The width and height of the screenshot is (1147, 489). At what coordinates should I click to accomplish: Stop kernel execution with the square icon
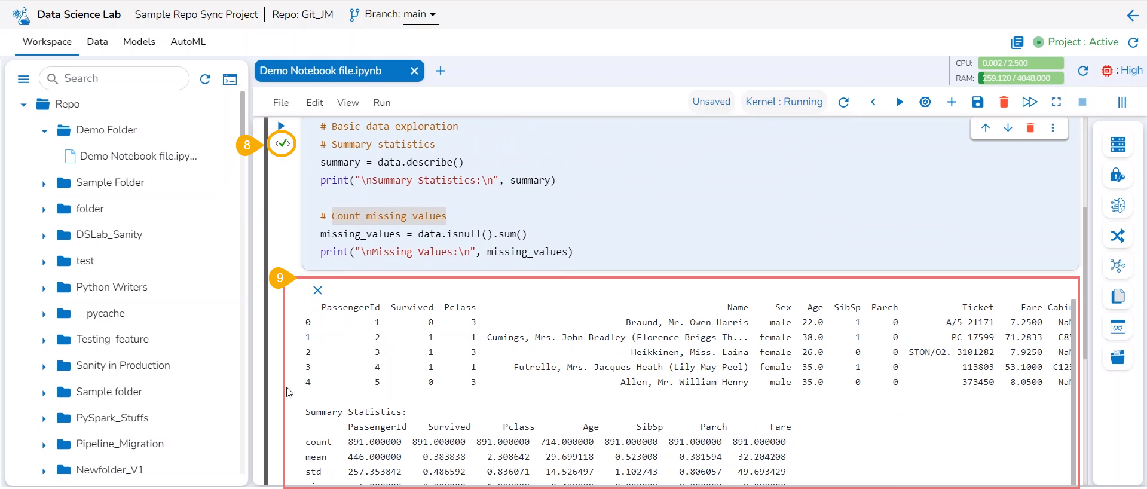coord(1082,102)
